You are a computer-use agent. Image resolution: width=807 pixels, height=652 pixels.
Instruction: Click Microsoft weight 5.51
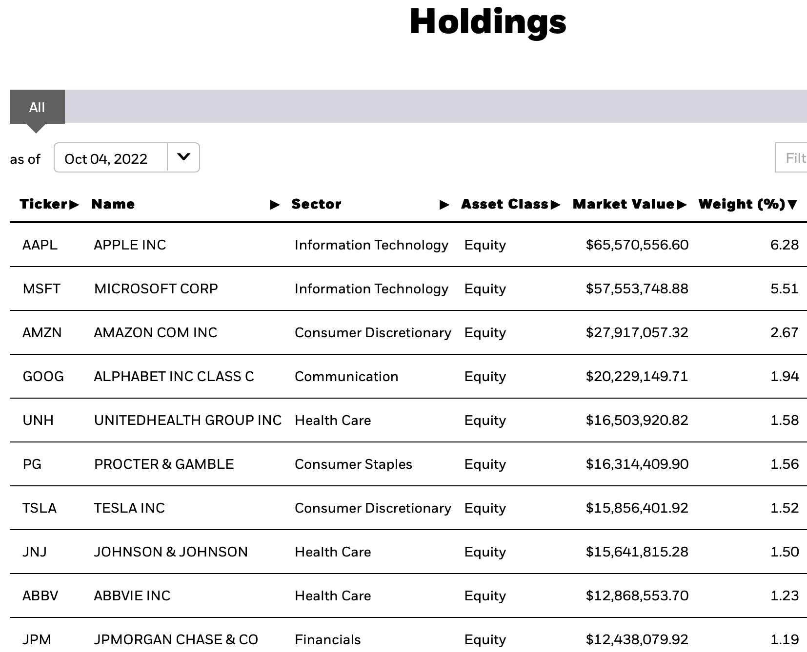point(785,288)
